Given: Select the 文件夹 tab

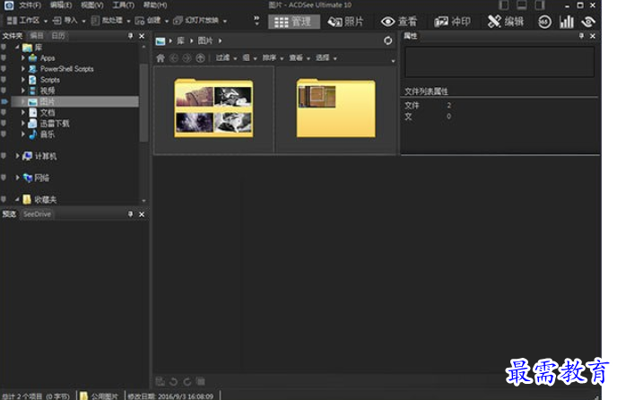Looking at the screenshot, I should point(13,36).
